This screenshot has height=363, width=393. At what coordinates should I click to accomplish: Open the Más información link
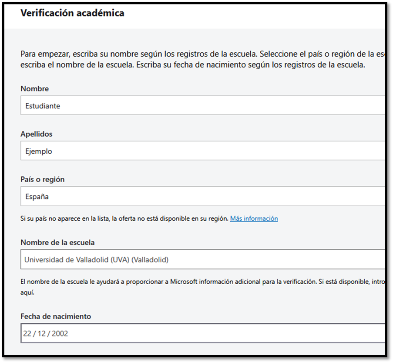click(x=254, y=218)
